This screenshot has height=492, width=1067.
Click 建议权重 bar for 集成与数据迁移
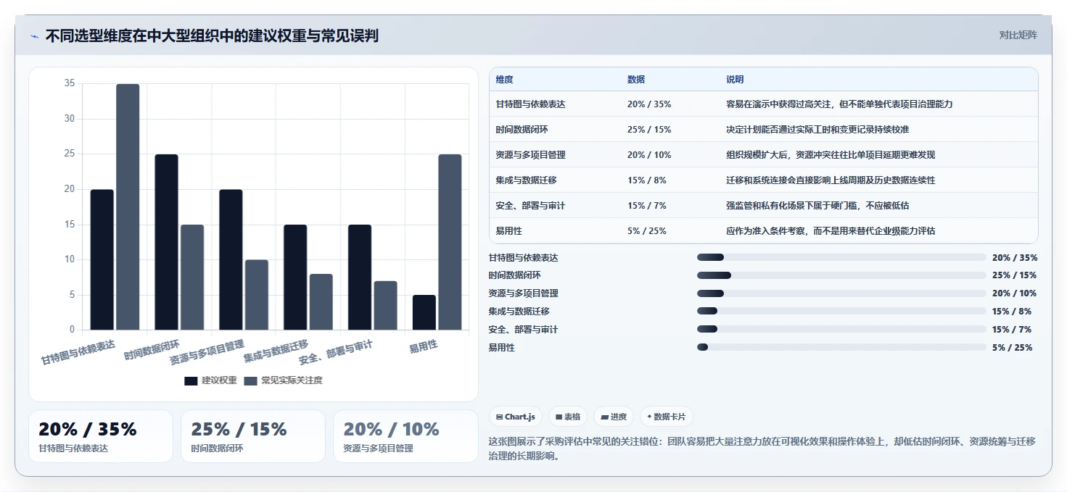click(x=295, y=278)
